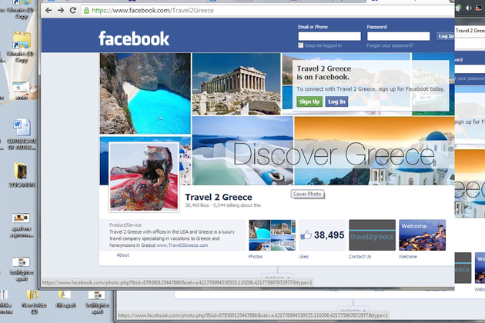The width and height of the screenshot is (485, 323).
Task: Click the blue Log In button beside Sign Up
Action: pos(336,102)
